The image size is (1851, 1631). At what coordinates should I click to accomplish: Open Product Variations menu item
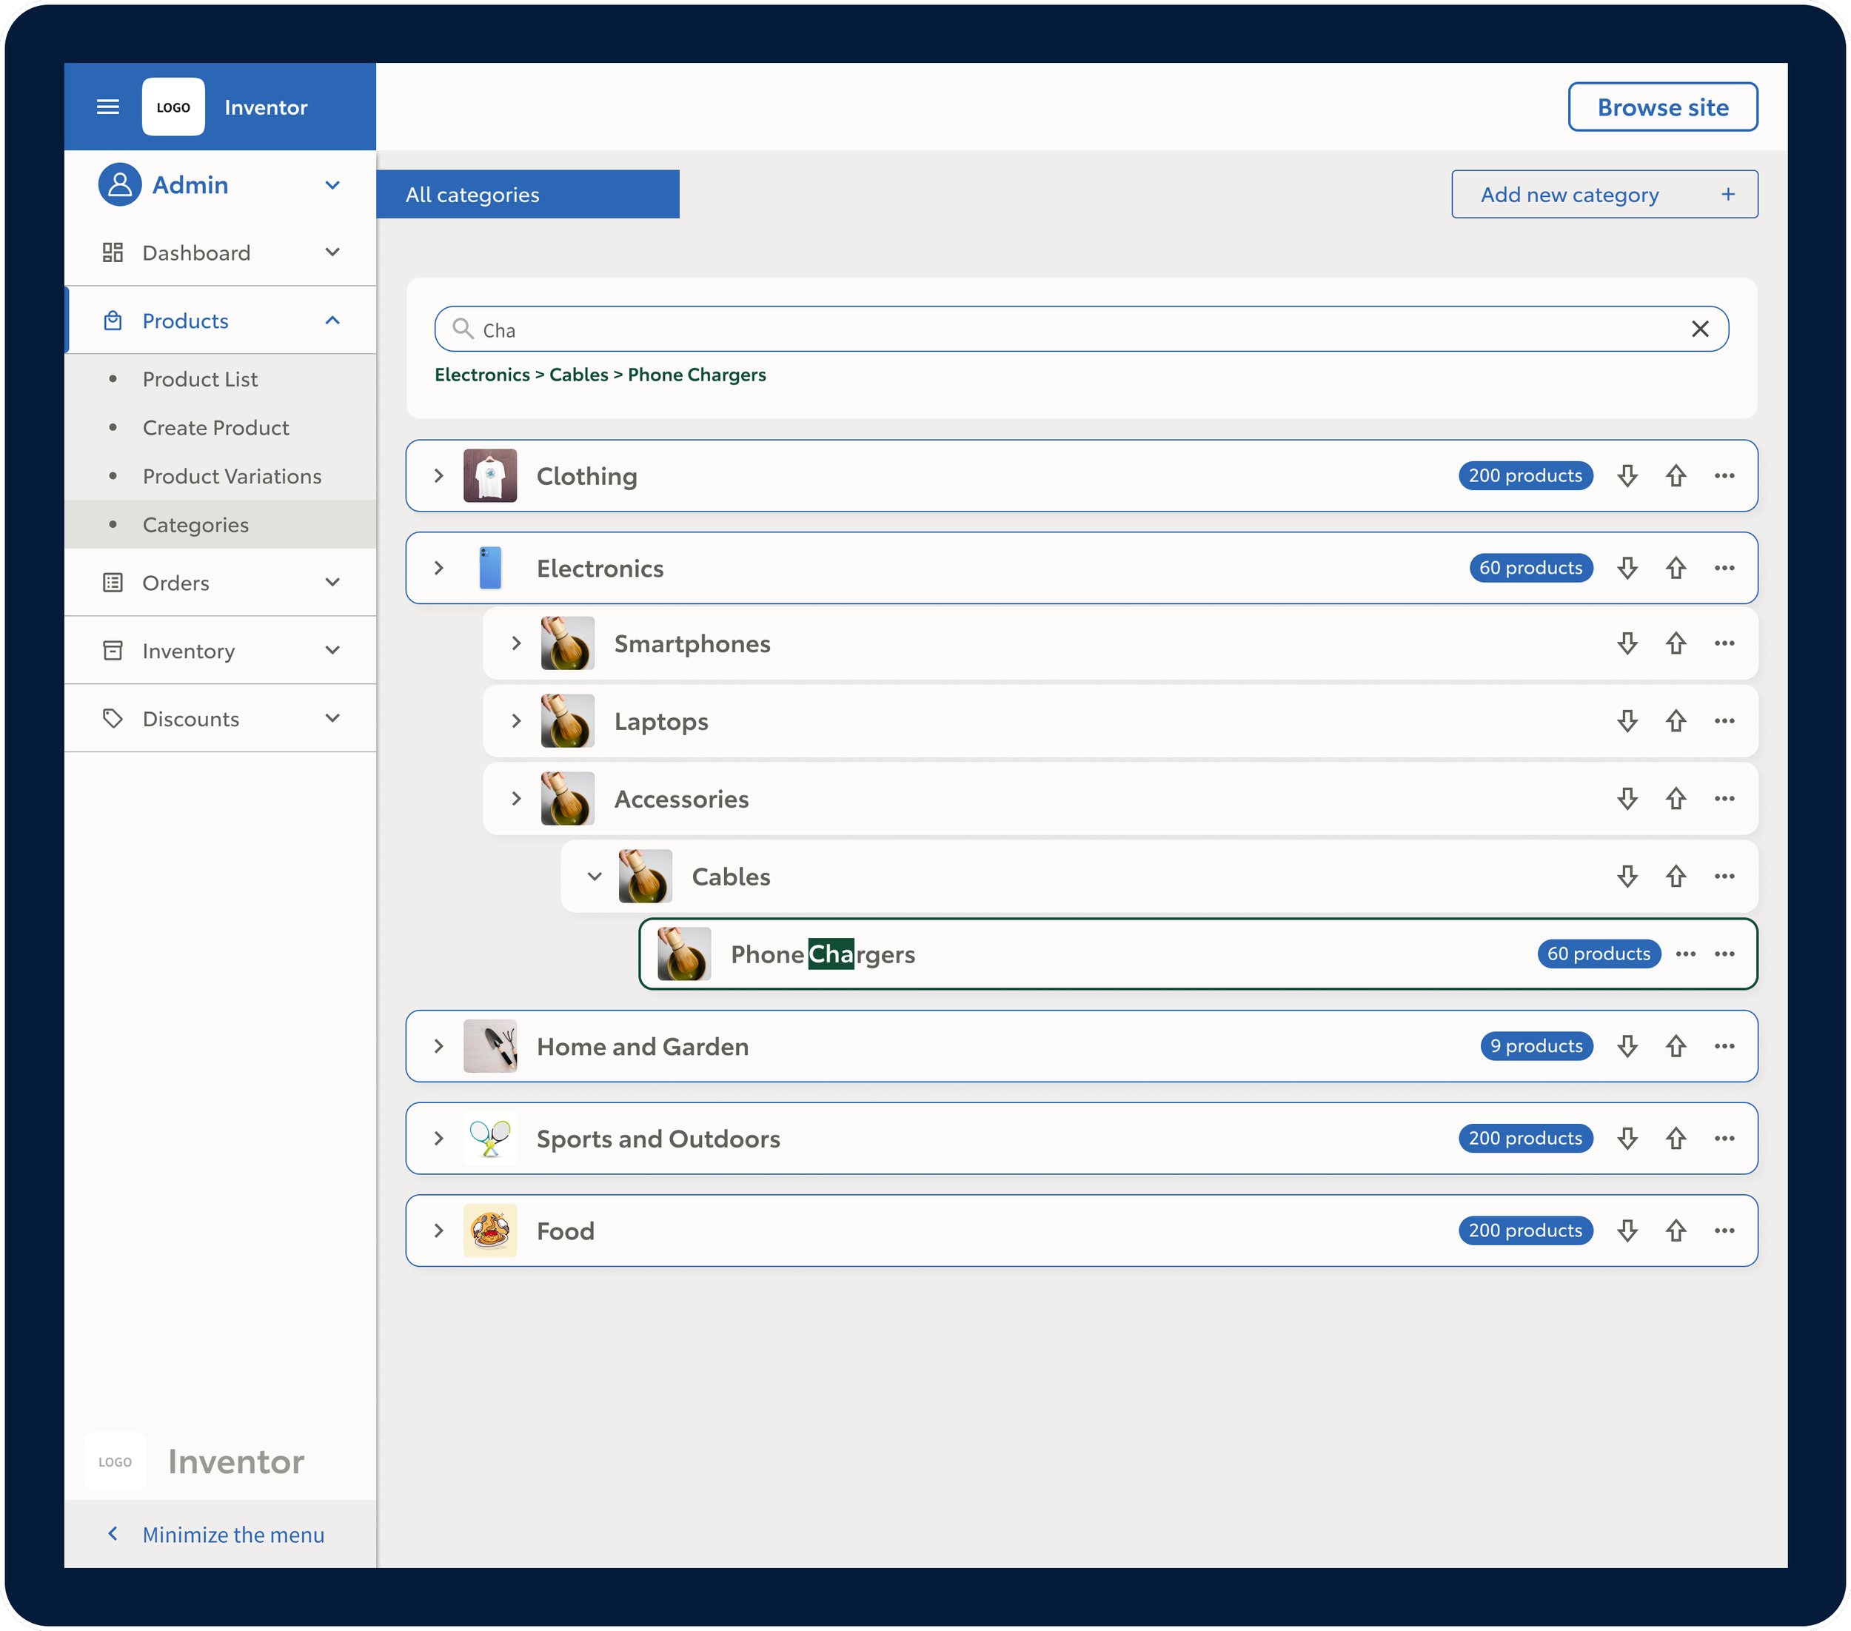[232, 476]
